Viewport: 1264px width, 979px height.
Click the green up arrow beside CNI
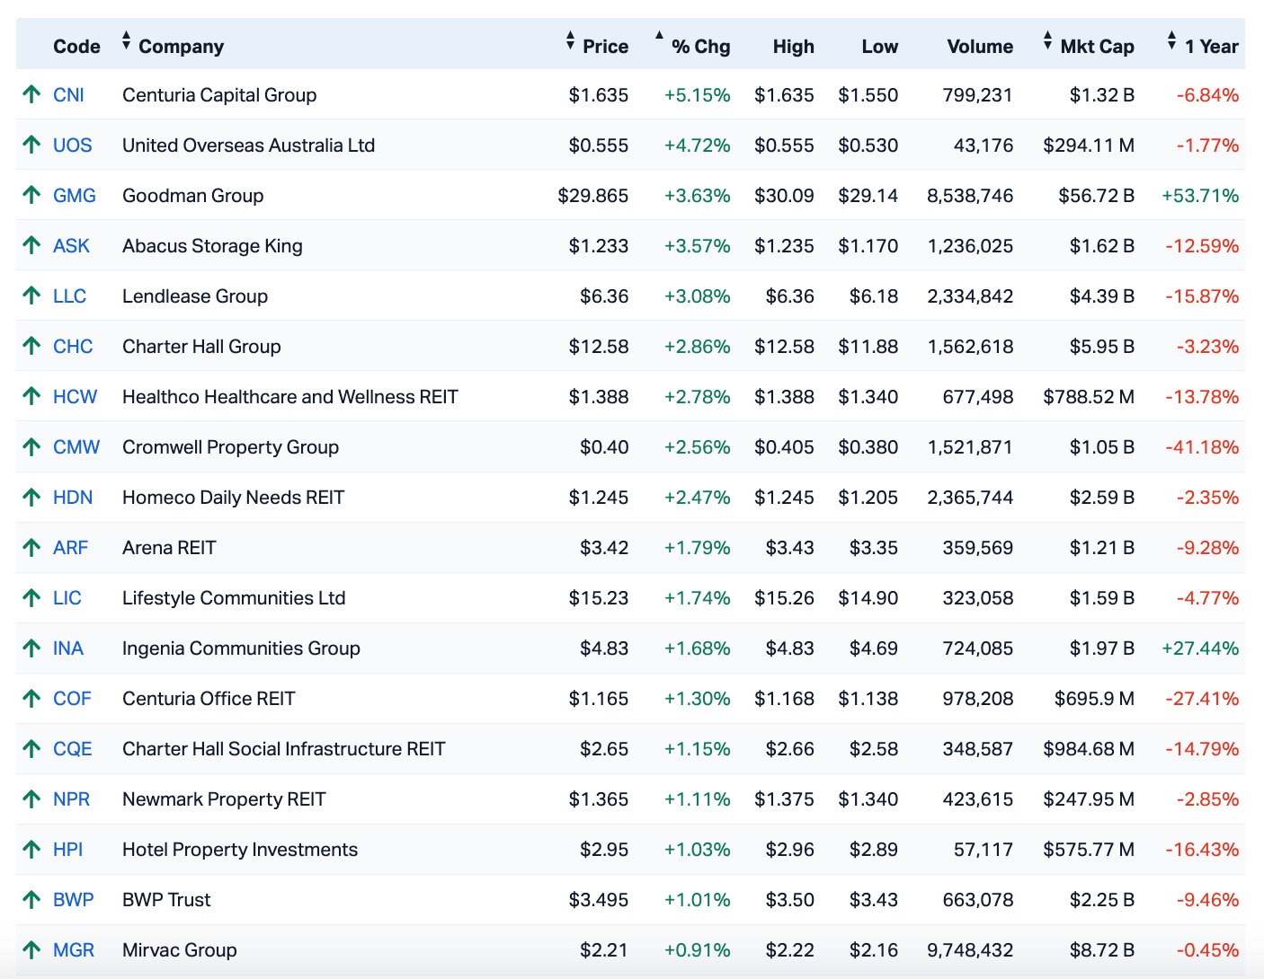31,94
